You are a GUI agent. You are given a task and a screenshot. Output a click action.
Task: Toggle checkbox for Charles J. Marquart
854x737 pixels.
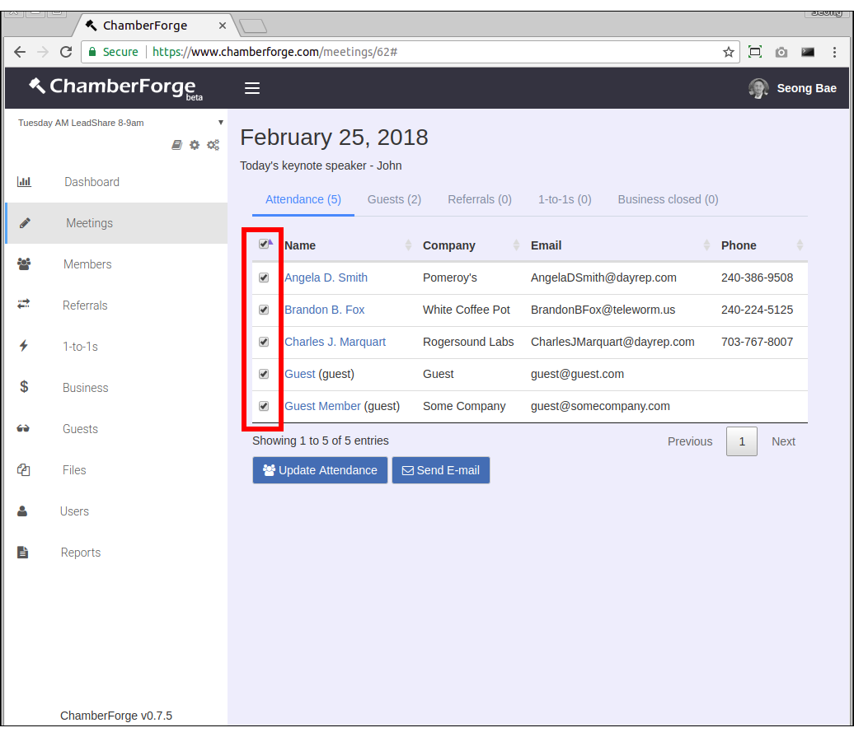point(264,342)
